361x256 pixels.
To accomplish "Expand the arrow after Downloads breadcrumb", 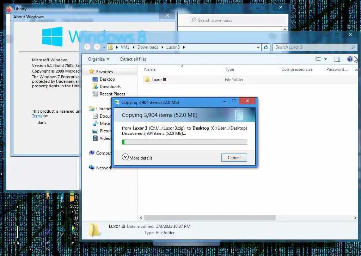I will 162,47.
